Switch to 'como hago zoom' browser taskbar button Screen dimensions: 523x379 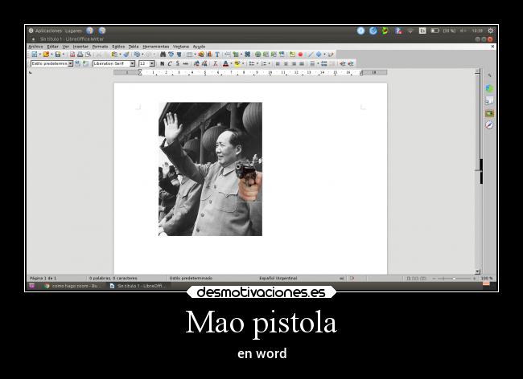pyautogui.click(x=72, y=286)
